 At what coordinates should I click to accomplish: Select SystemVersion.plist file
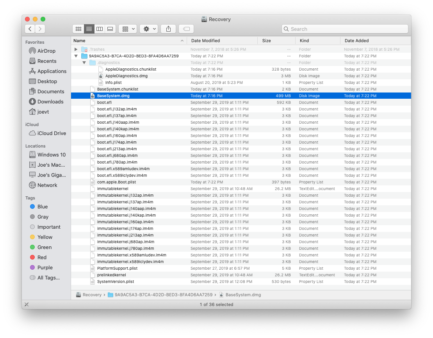point(241,282)
